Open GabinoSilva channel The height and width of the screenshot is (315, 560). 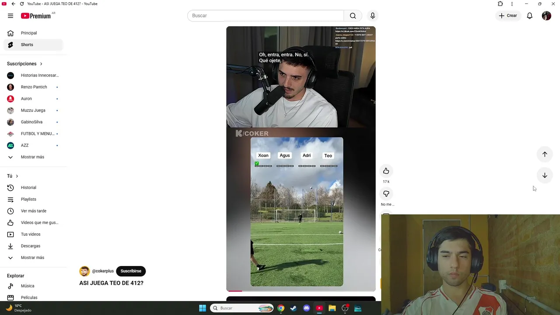[33, 122]
